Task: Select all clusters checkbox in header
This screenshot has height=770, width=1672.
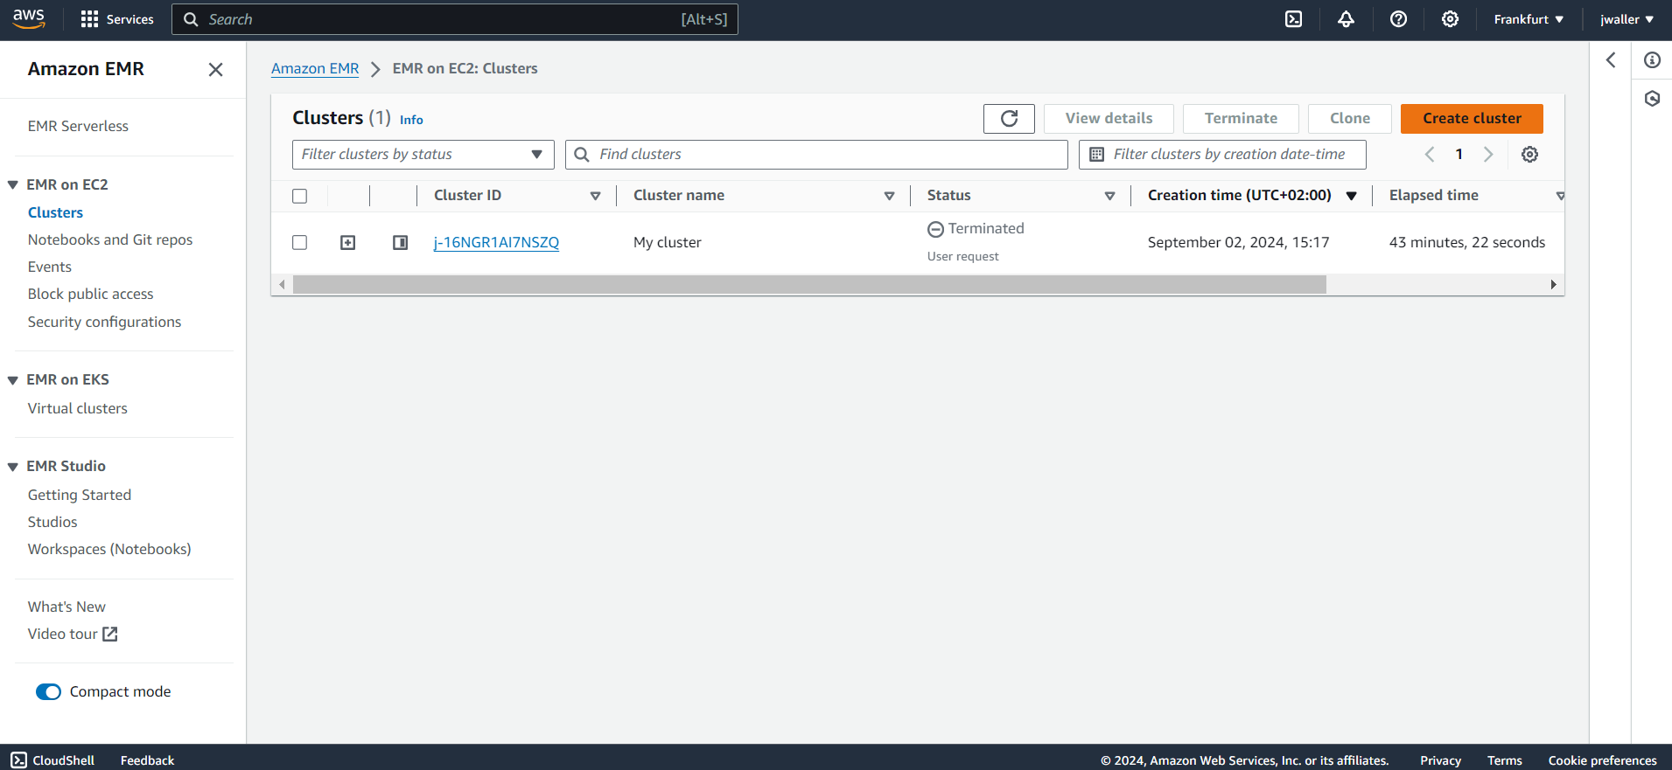Action: pyautogui.click(x=300, y=196)
